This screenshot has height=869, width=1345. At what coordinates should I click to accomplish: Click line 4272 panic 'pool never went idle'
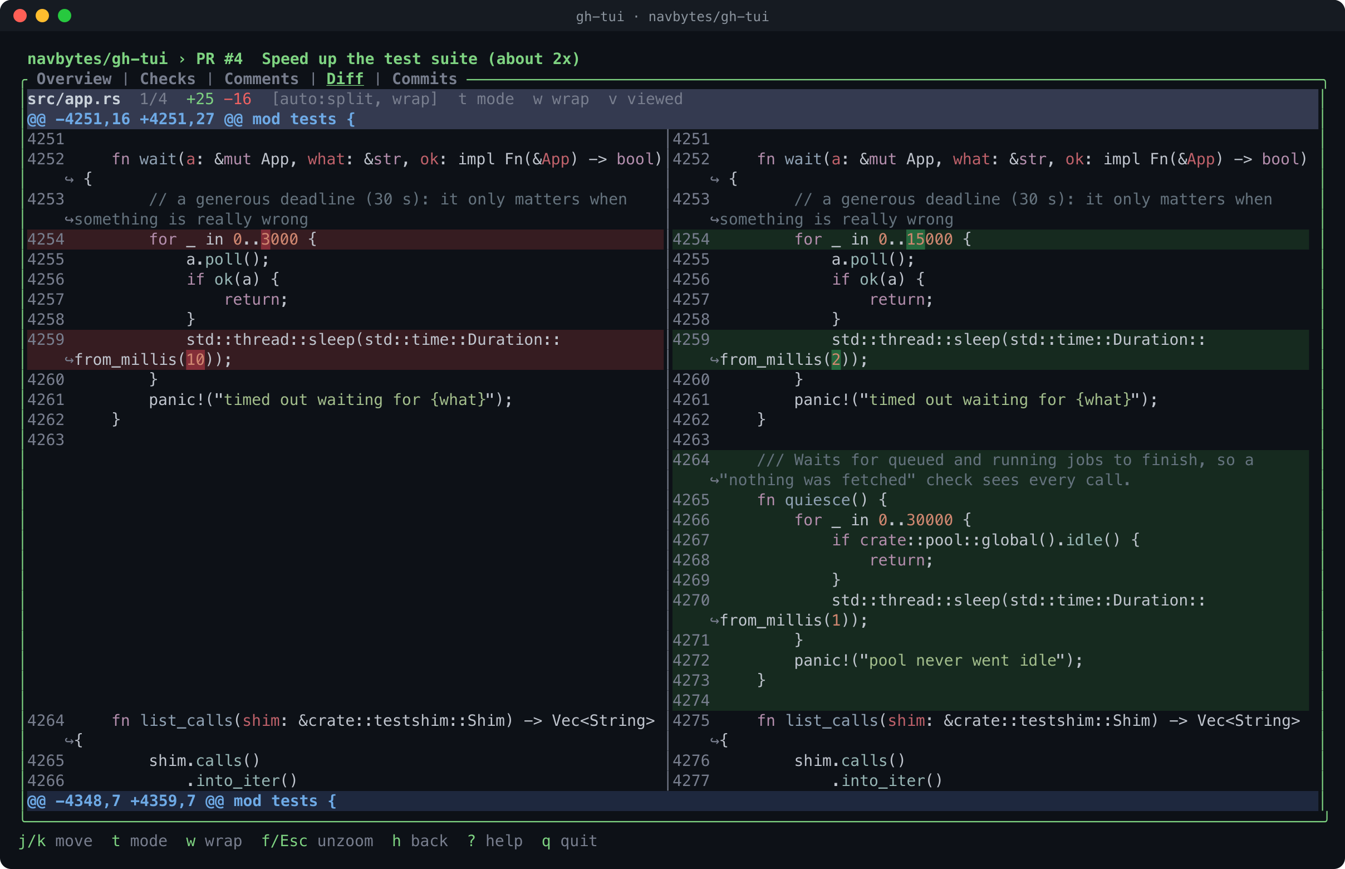[990, 660]
